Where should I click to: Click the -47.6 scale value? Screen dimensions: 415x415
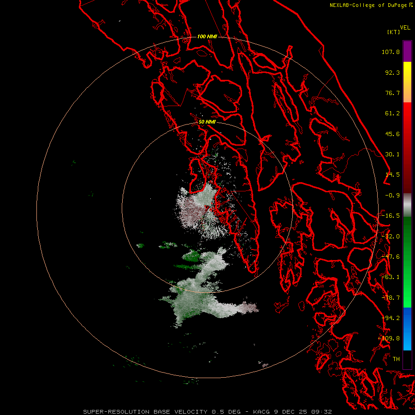(391, 257)
